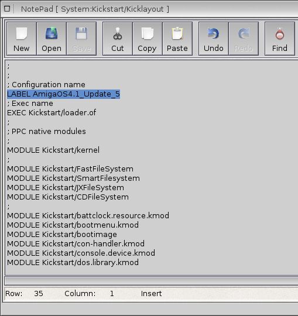
Task: Copy the selection with the Copy icon
Action: click(148, 39)
